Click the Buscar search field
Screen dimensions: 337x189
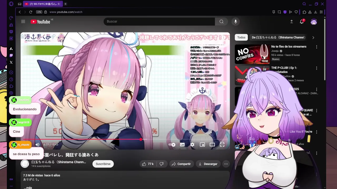(x=159, y=22)
